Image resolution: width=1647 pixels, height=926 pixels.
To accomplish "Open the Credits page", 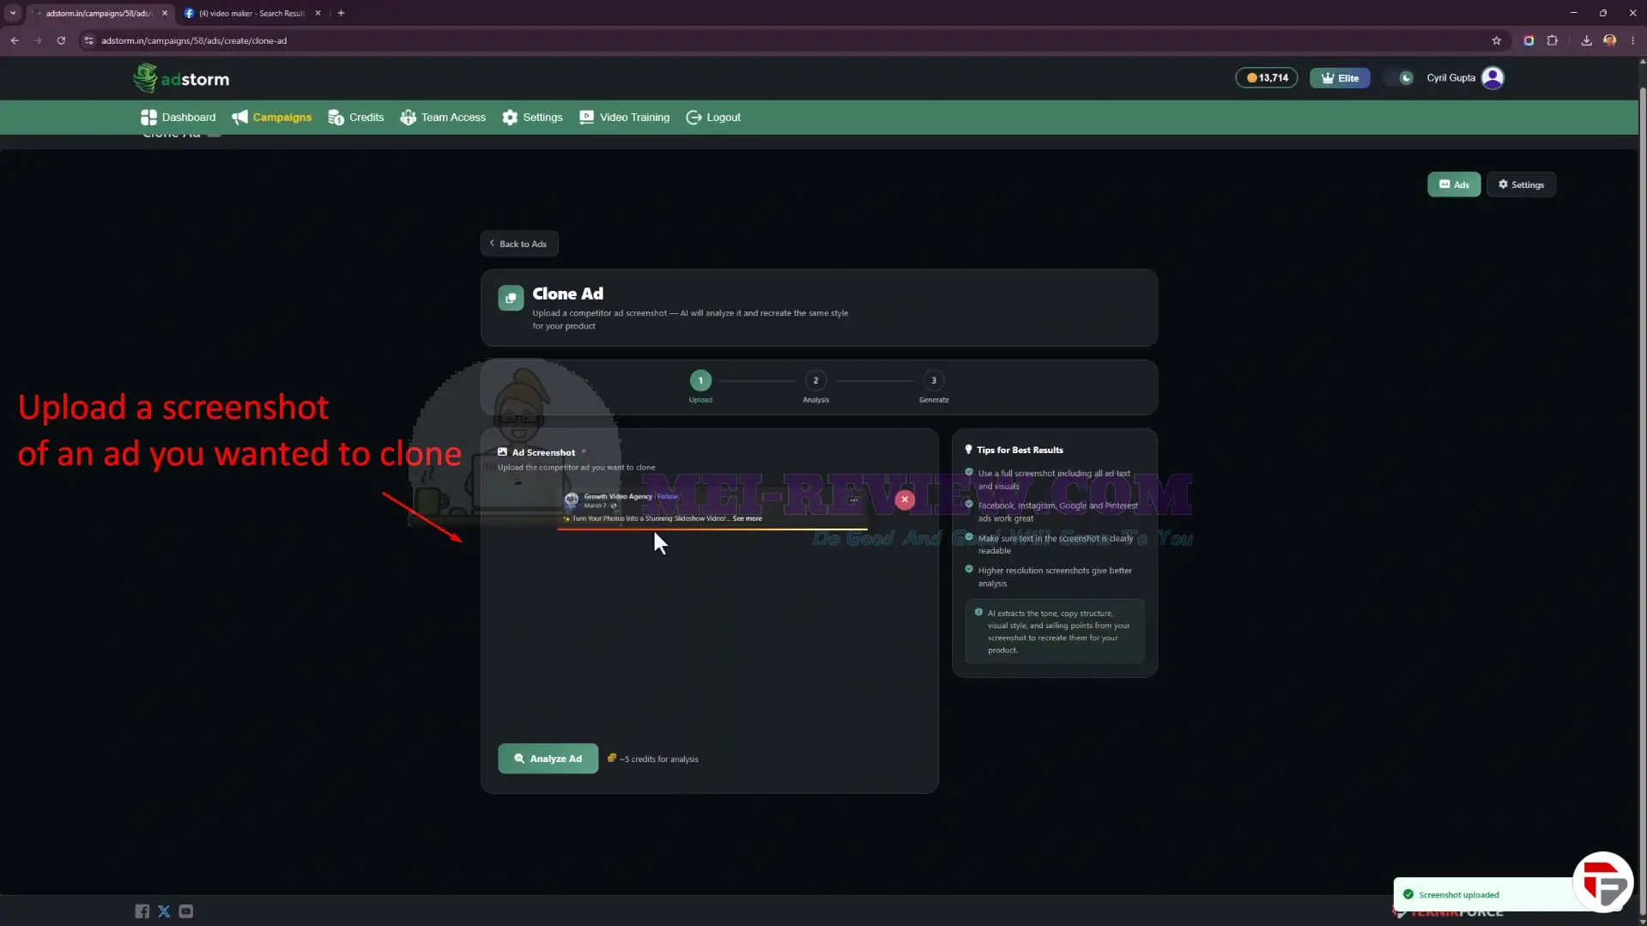I will click(x=355, y=118).
